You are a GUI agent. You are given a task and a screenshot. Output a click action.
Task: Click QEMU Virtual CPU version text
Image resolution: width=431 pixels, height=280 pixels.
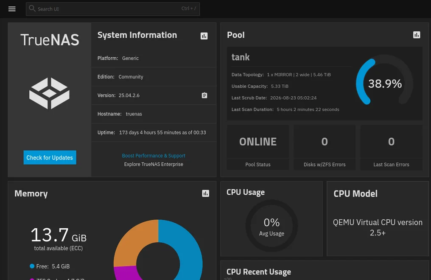click(x=378, y=227)
